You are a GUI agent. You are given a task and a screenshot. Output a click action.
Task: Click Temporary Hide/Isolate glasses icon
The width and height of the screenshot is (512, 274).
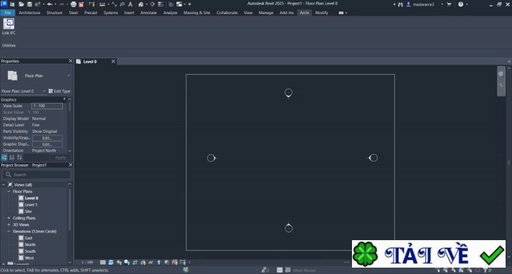(151, 263)
